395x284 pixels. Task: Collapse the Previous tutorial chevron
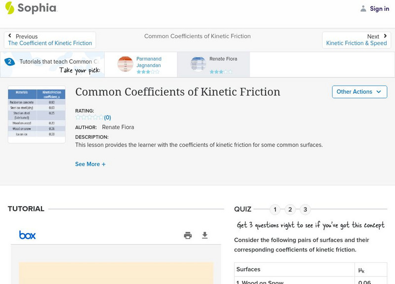(11, 35)
